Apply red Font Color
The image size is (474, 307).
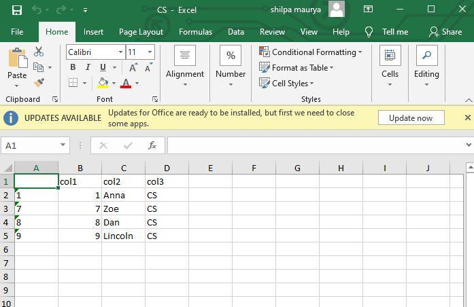tap(126, 83)
